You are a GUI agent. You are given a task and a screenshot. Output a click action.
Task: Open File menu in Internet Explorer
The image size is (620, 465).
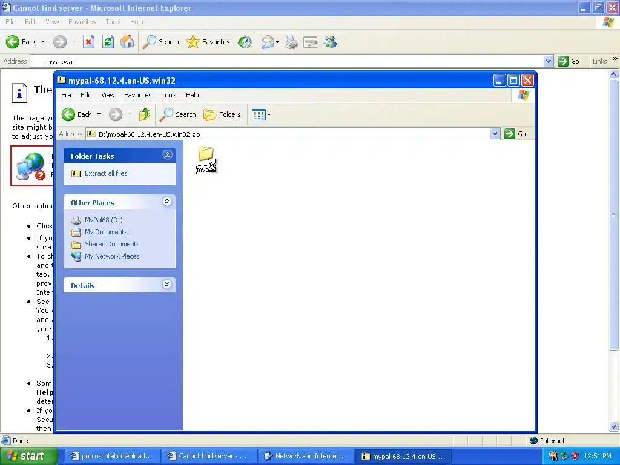coord(11,22)
